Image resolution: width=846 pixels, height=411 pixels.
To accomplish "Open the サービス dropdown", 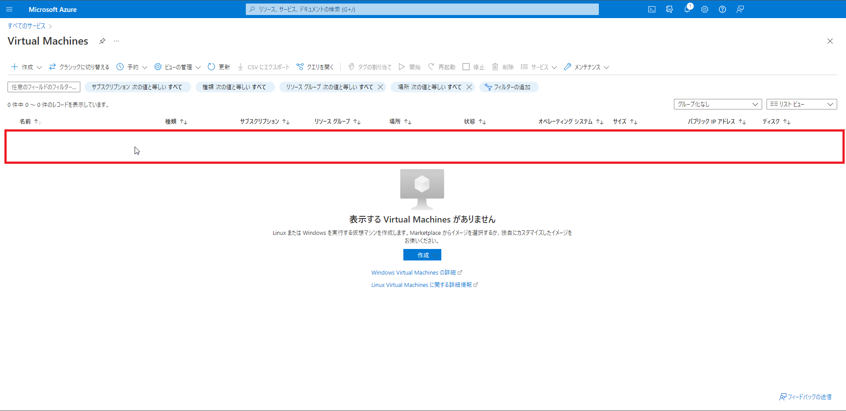I will coord(539,67).
